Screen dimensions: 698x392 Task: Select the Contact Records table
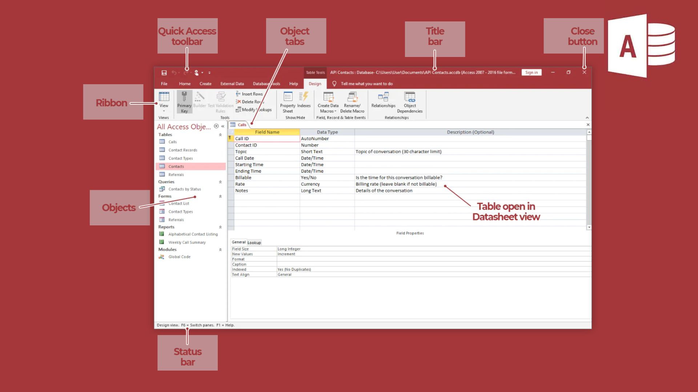coord(182,150)
